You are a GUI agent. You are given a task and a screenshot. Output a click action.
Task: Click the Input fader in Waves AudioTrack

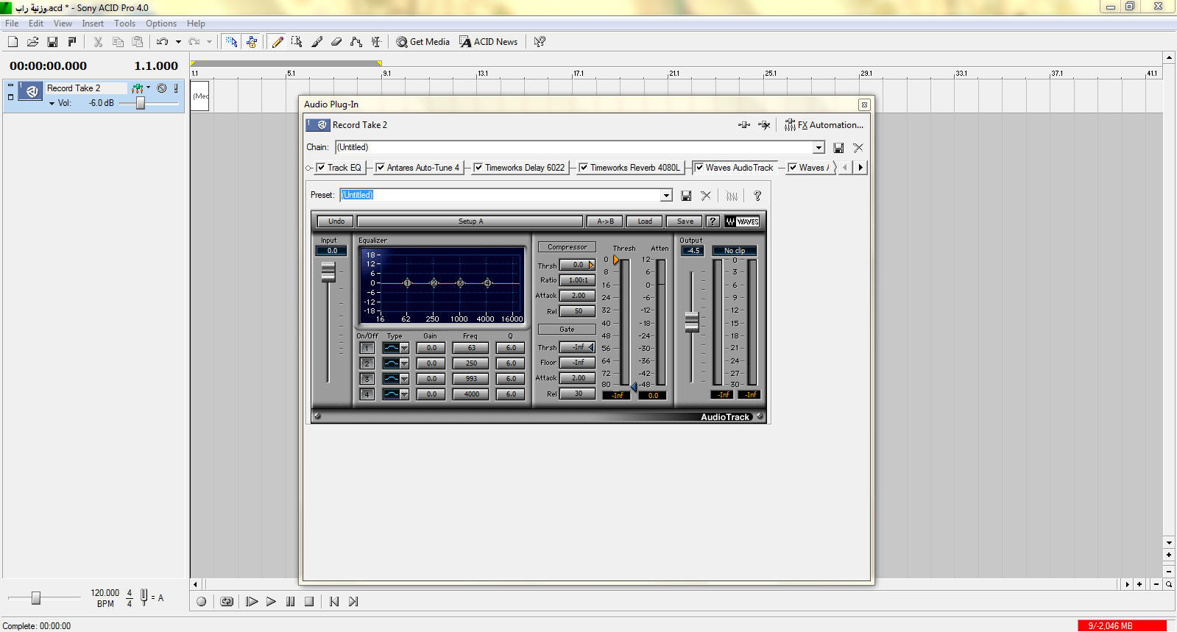tap(328, 272)
